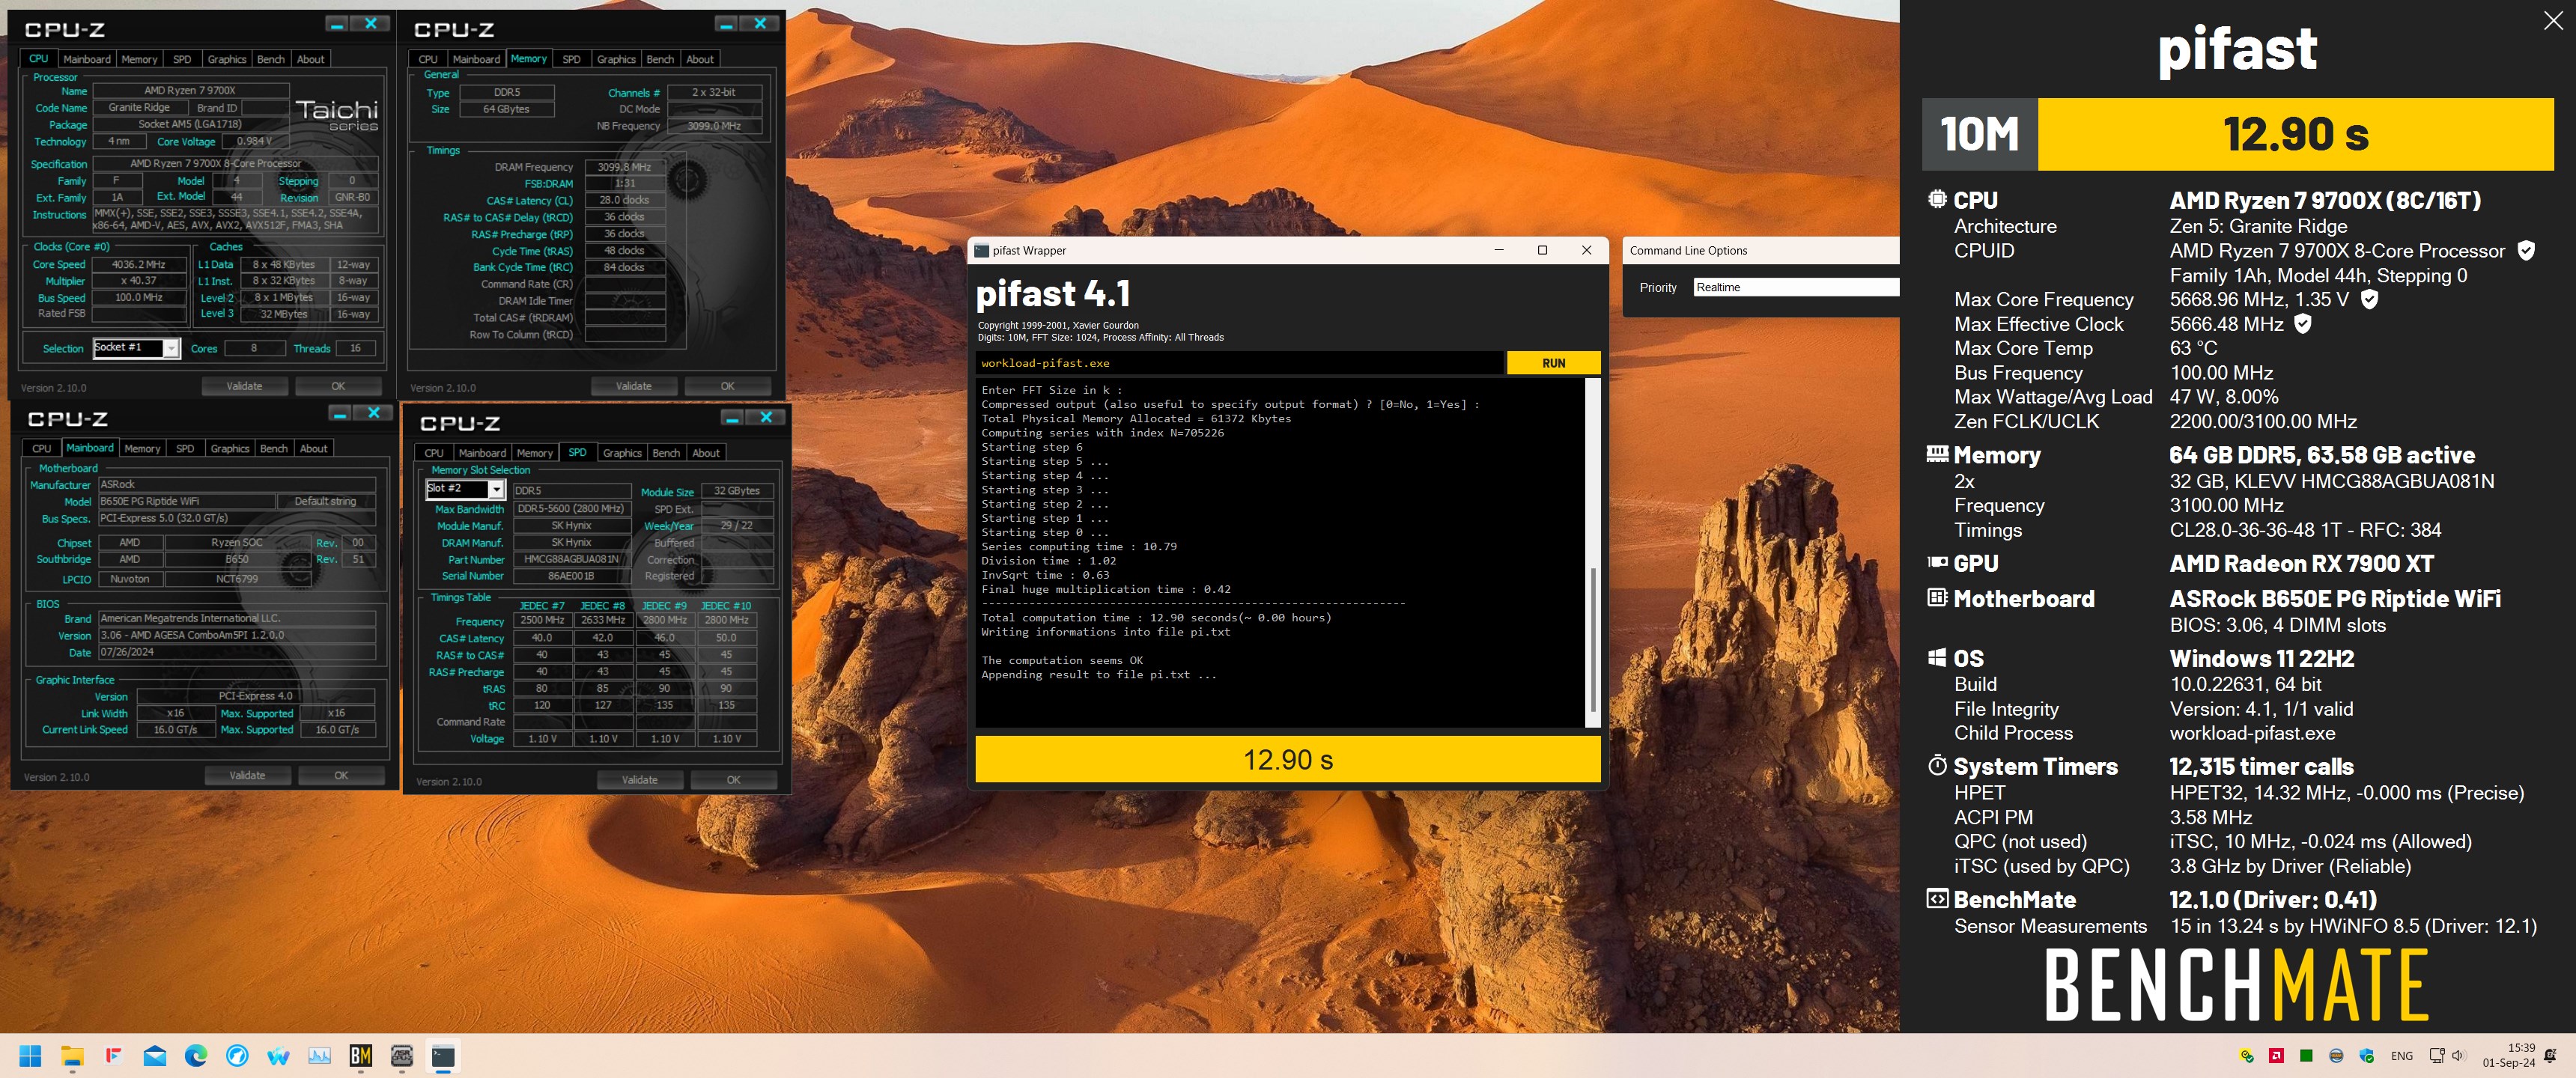This screenshot has width=2576, height=1078.
Task: Click the yellow 12.90 s result bar in pifast Wrapper
Action: click(1288, 760)
